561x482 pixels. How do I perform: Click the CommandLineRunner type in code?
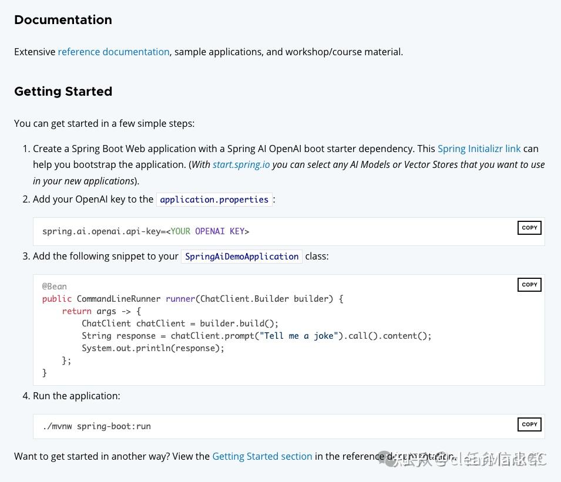click(x=118, y=299)
